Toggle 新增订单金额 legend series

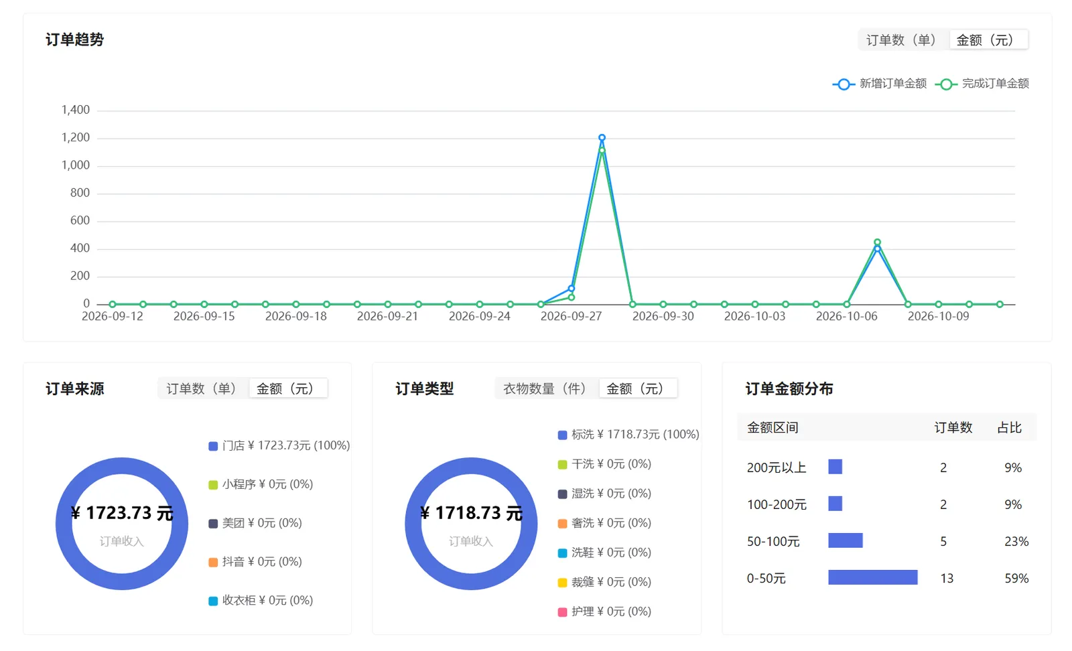(x=880, y=84)
